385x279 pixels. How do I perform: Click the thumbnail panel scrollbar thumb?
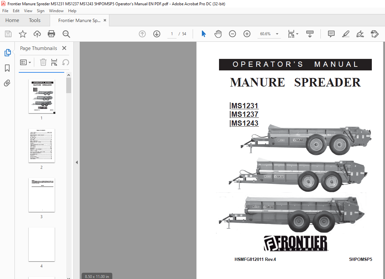[69, 86]
